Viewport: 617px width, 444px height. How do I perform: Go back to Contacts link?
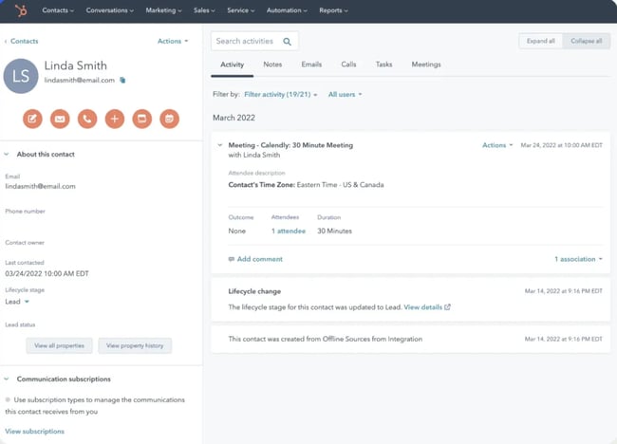[25, 42]
